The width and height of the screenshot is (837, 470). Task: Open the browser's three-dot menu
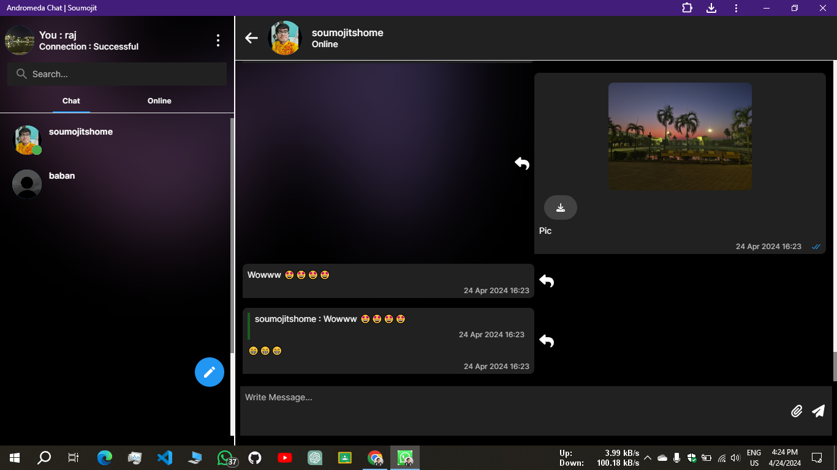(x=736, y=8)
